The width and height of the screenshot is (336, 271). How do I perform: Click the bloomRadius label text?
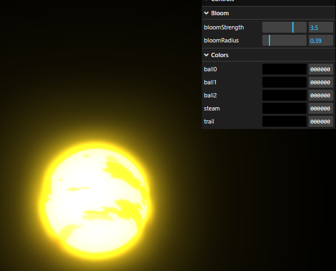point(221,40)
